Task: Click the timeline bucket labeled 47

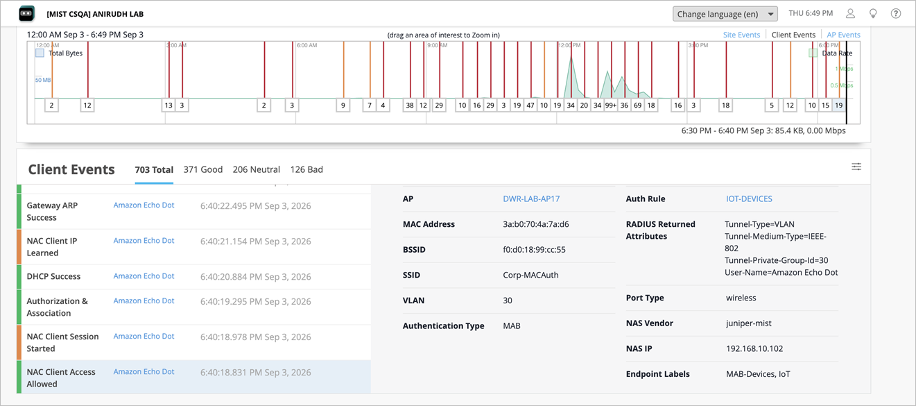Action: pyautogui.click(x=530, y=105)
